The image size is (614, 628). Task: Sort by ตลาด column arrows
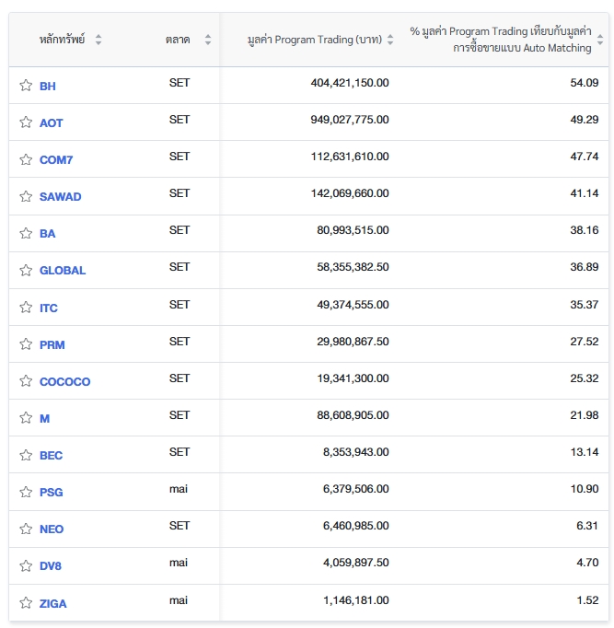[x=208, y=40]
